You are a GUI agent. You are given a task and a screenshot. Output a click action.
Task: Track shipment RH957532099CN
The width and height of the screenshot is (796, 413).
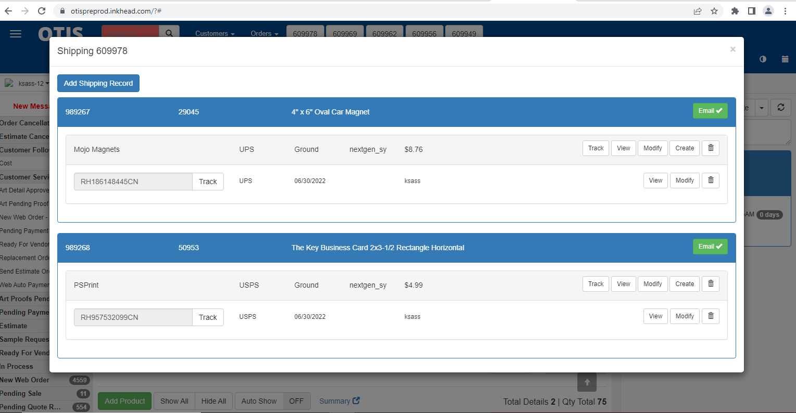click(208, 317)
